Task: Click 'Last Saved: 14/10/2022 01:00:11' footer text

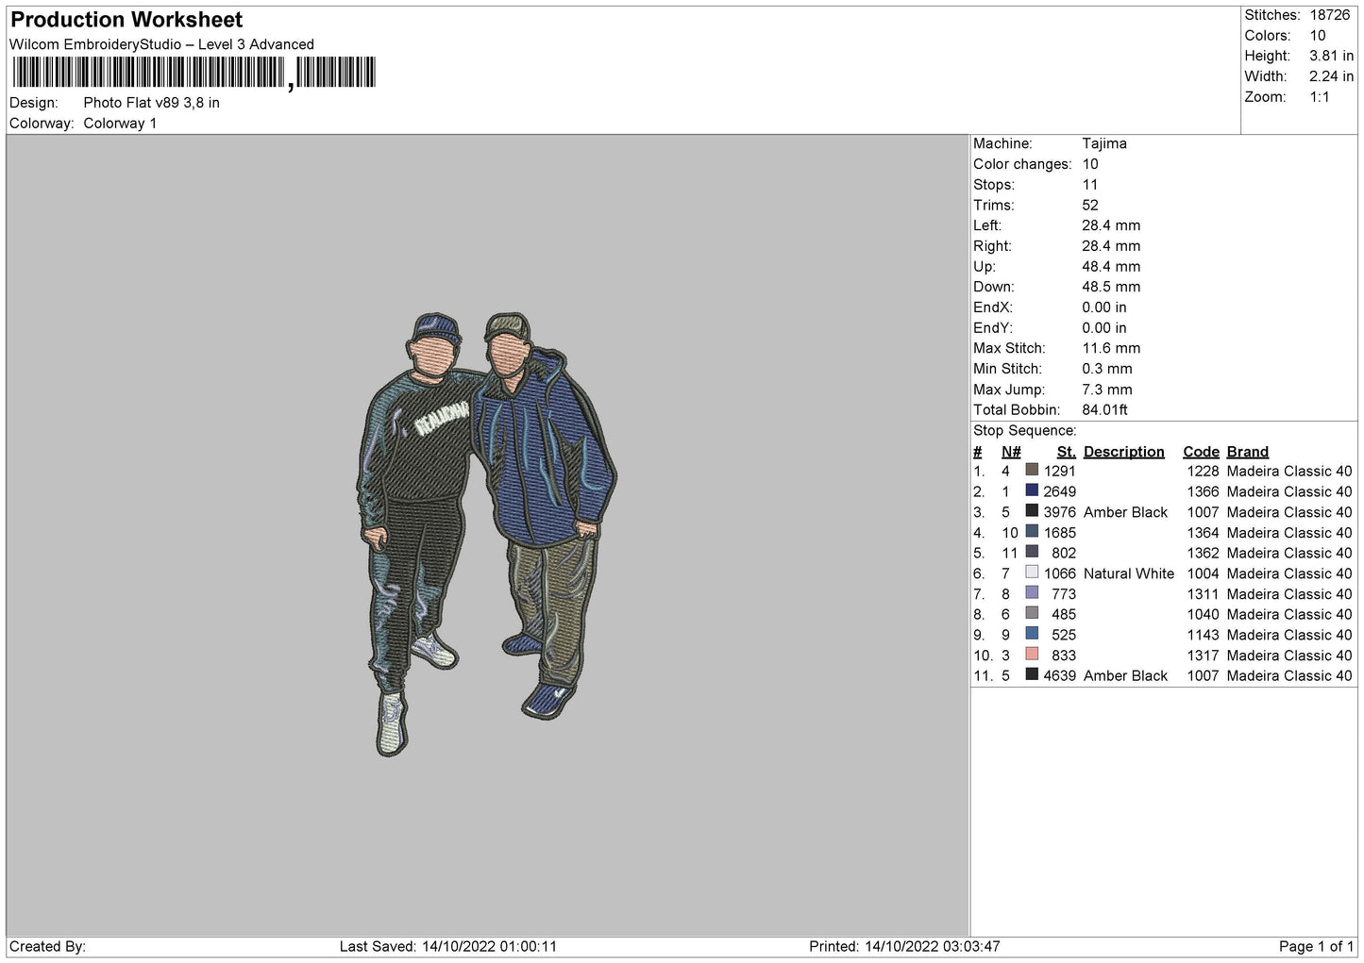Action: click(x=448, y=946)
